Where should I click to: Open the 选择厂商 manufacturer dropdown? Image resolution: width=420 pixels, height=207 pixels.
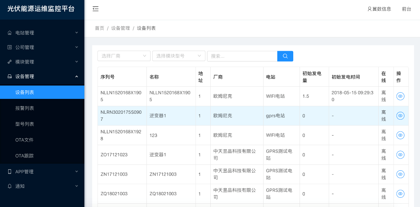click(x=124, y=56)
